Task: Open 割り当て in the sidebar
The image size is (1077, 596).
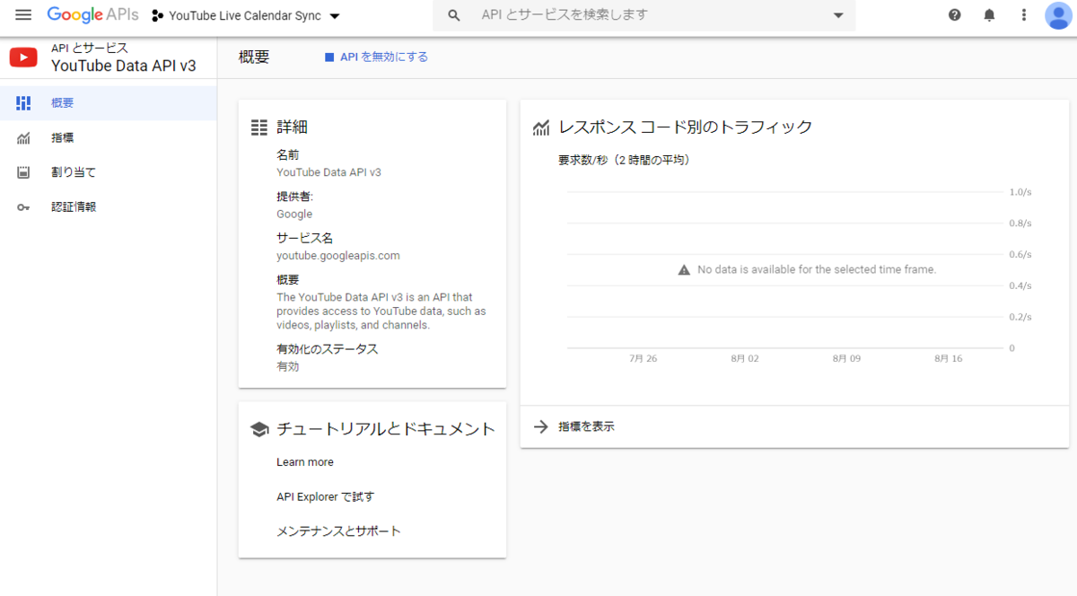Action: [108, 172]
